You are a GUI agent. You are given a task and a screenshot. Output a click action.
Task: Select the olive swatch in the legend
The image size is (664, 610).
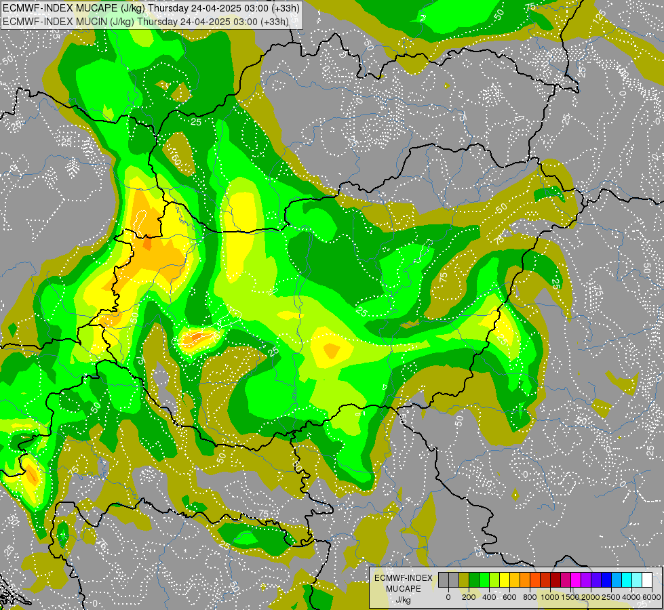pyautogui.click(x=464, y=580)
